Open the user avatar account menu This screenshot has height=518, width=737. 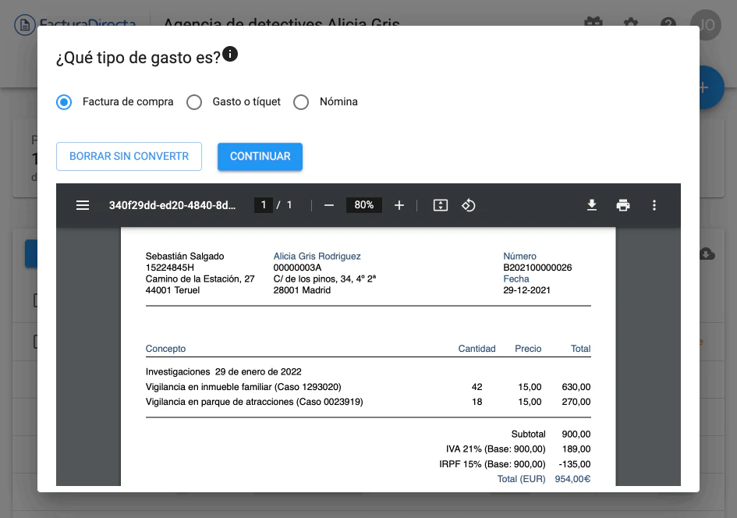706,23
